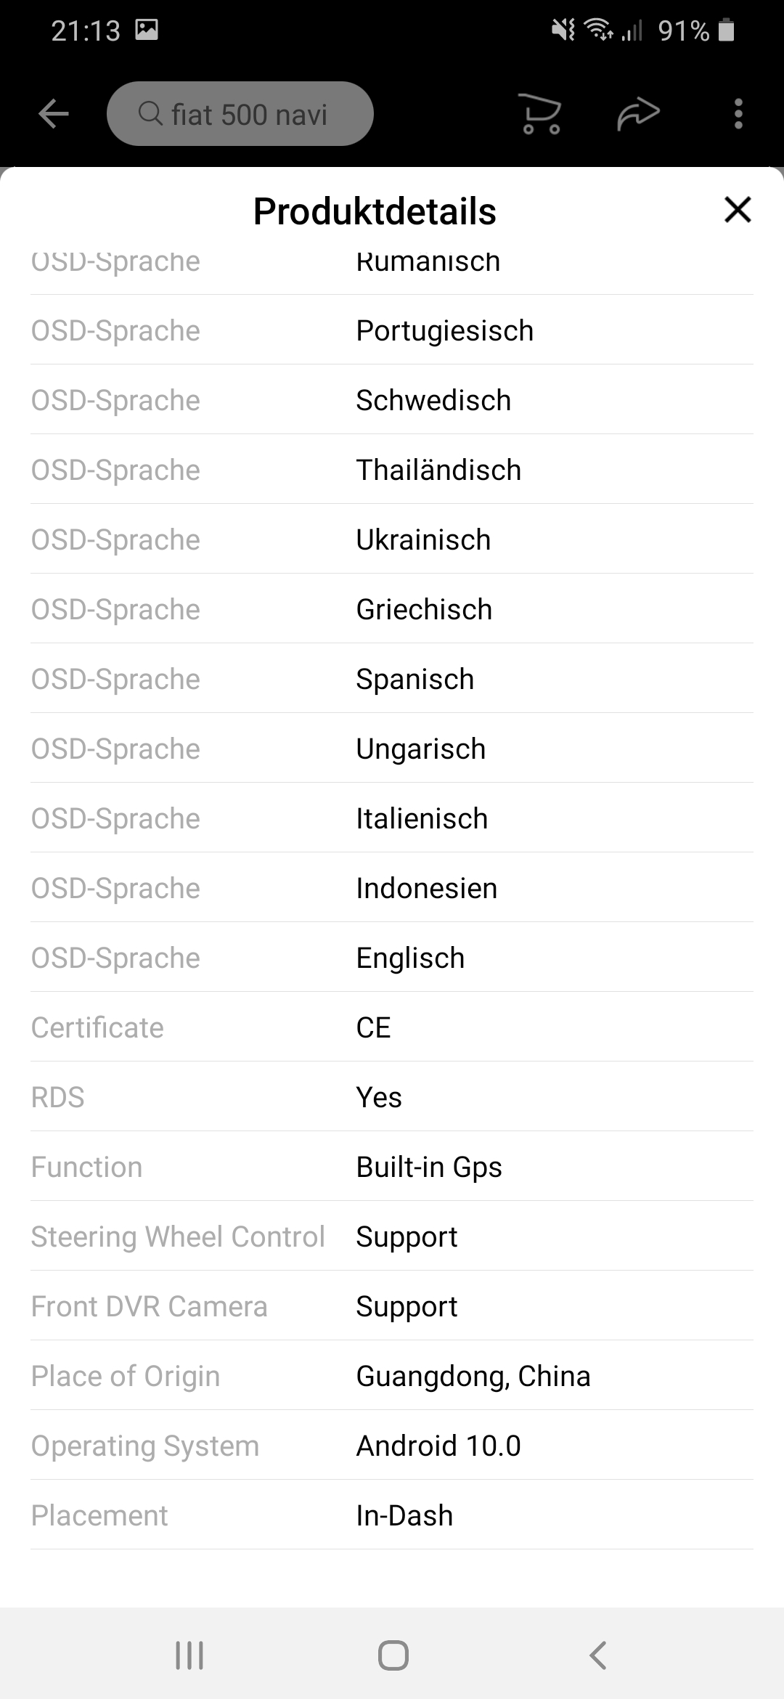Tap the back arrow in the top bar
Image resolution: width=784 pixels, height=1699 pixels.
54,114
